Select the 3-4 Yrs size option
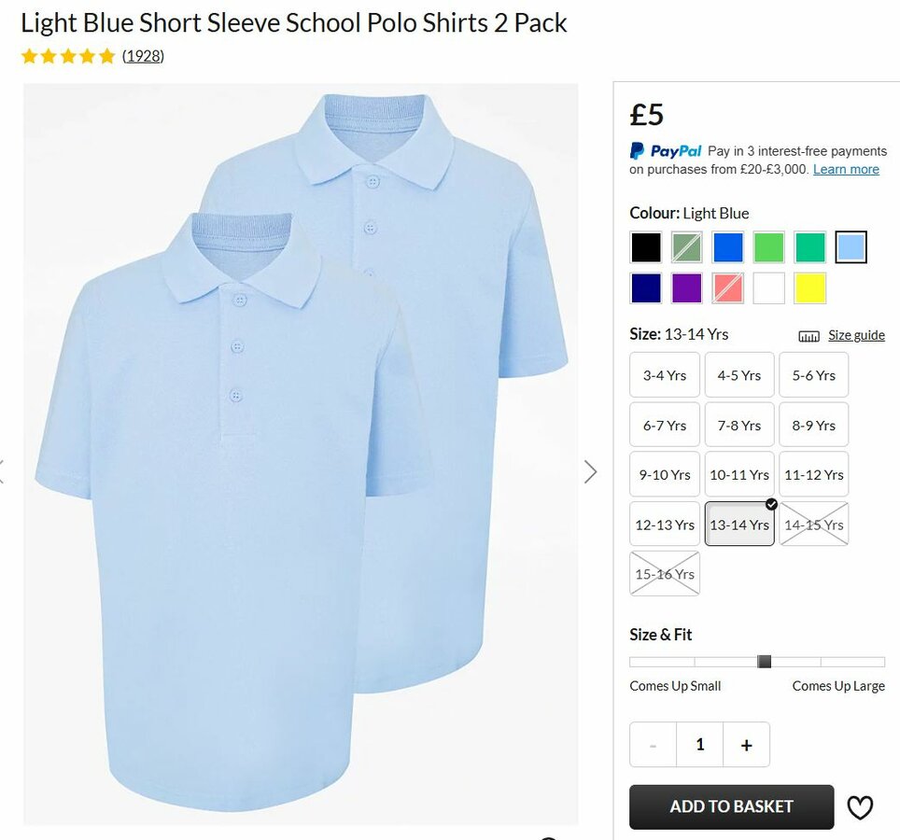This screenshot has height=840, width=900. pos(665,375)
